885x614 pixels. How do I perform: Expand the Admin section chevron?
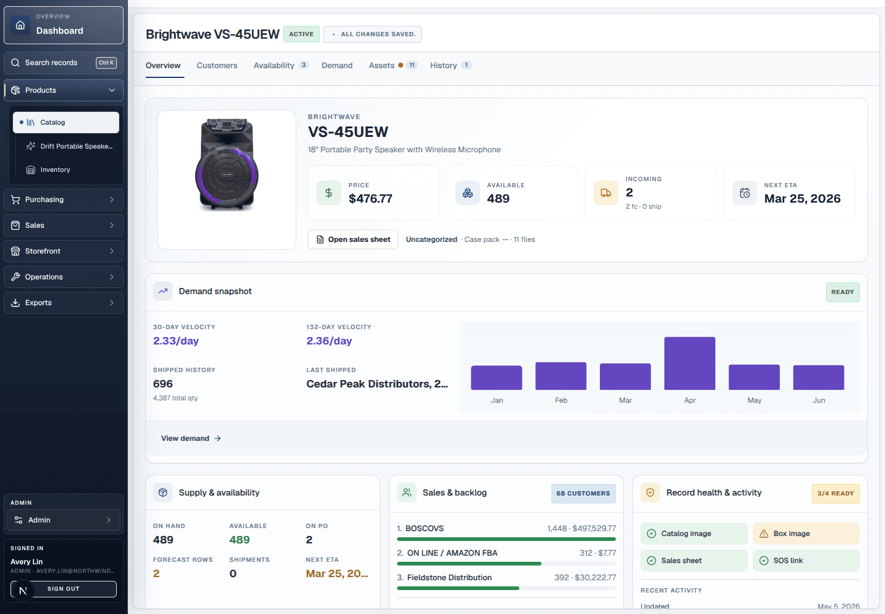click(x=109, y=520)
